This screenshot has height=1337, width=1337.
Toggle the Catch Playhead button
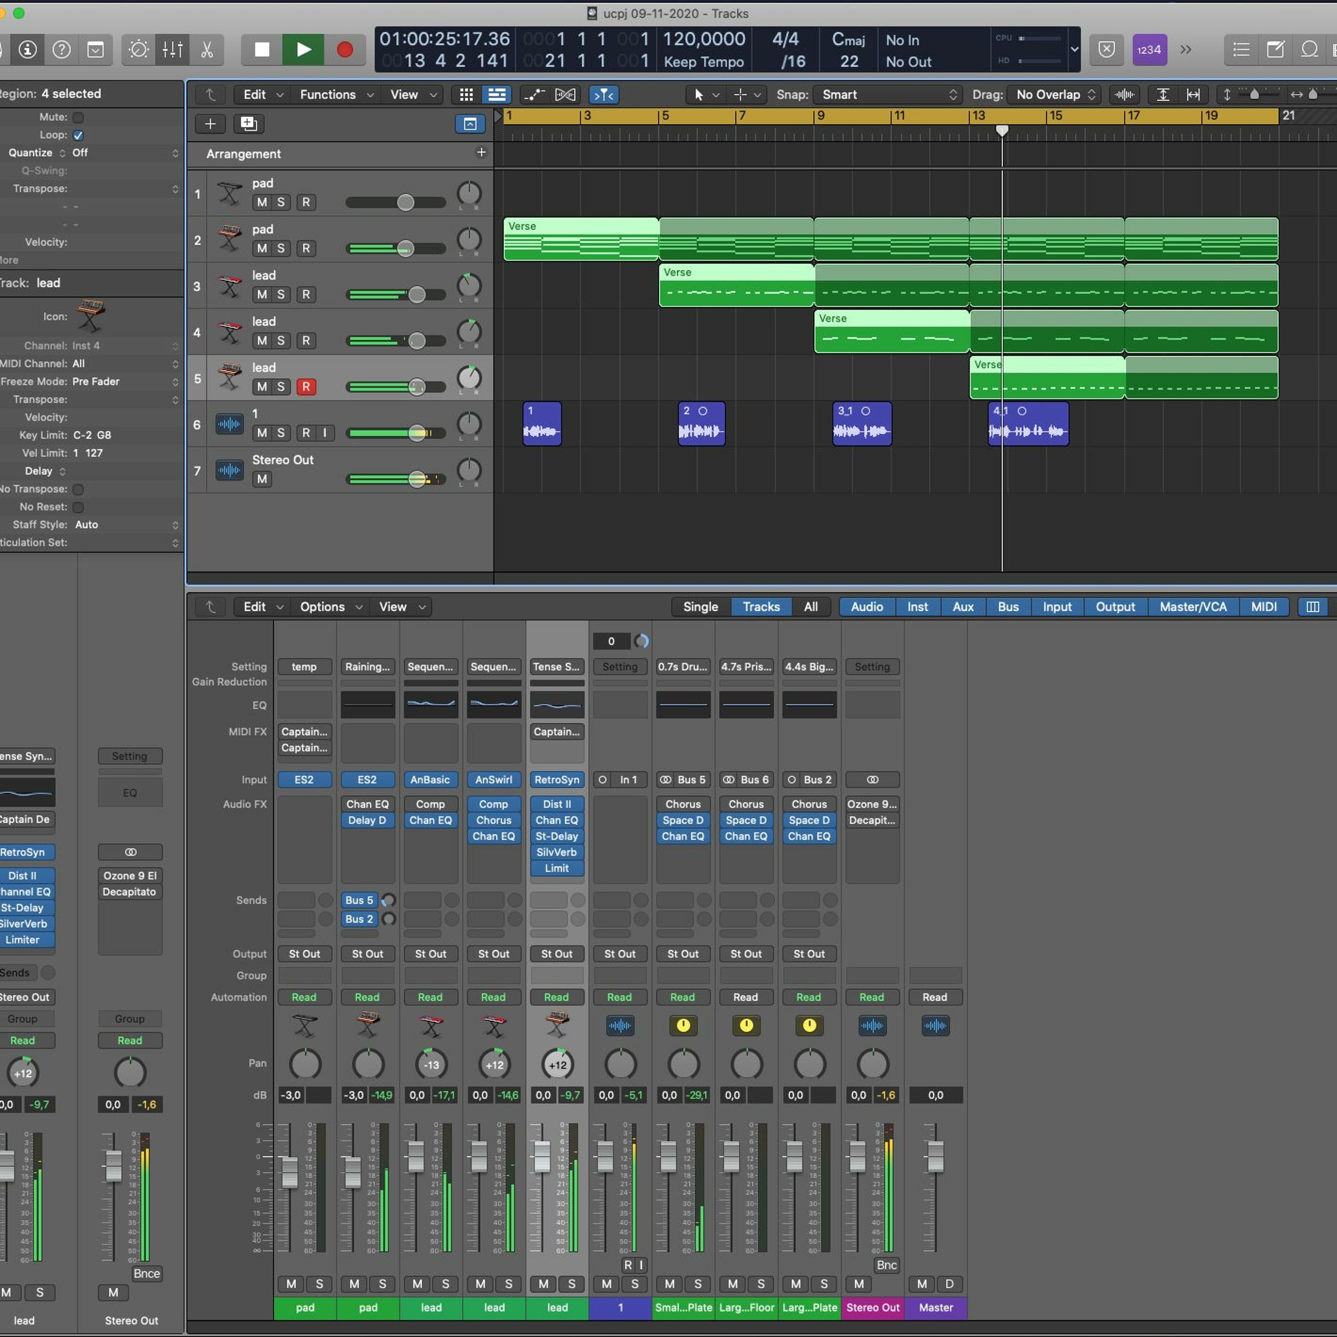[x=603, y=95]
